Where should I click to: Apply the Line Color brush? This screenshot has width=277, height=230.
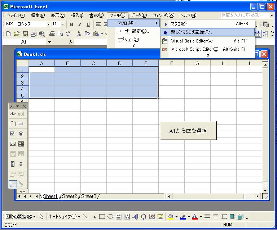(x=183, y=216)
